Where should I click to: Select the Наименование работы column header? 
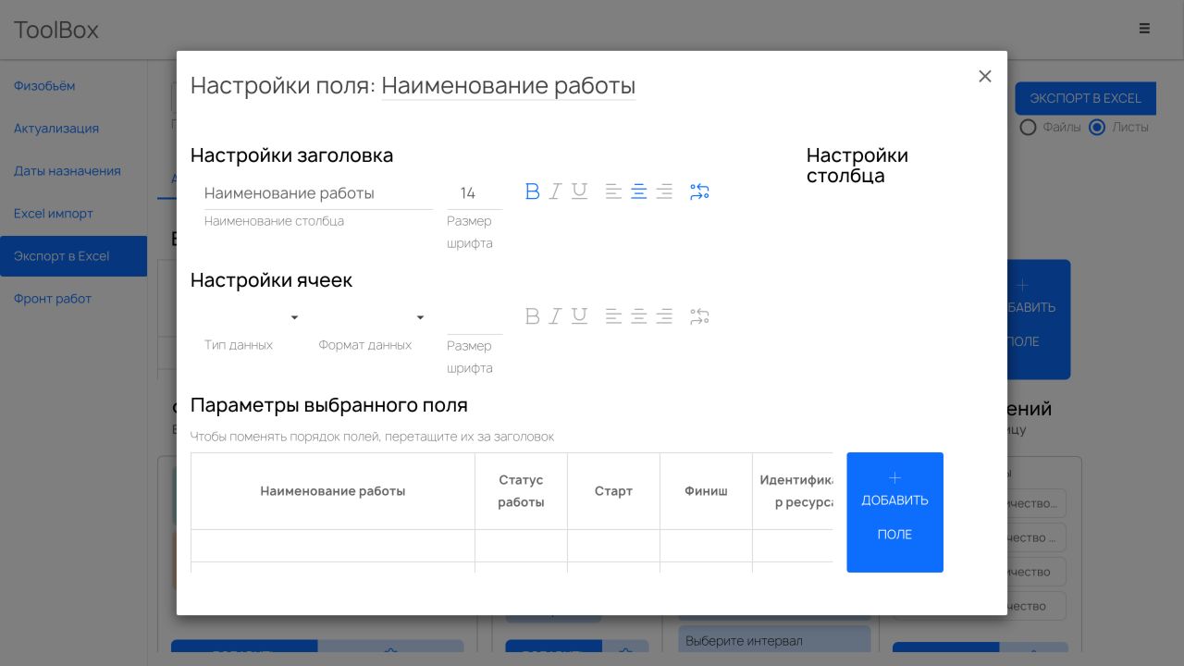coord(333,491)
